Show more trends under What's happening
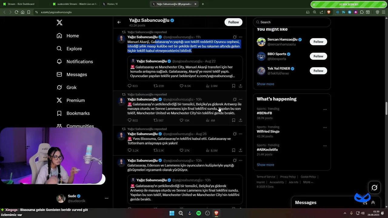 [265, 165]
